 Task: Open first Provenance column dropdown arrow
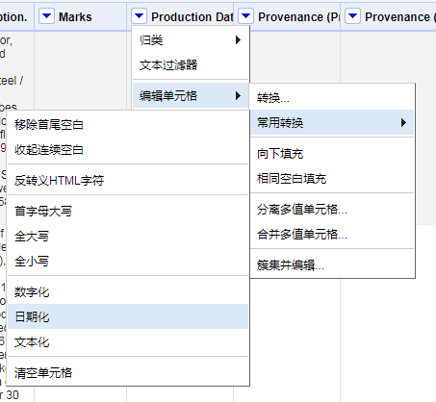click(246, 16)
